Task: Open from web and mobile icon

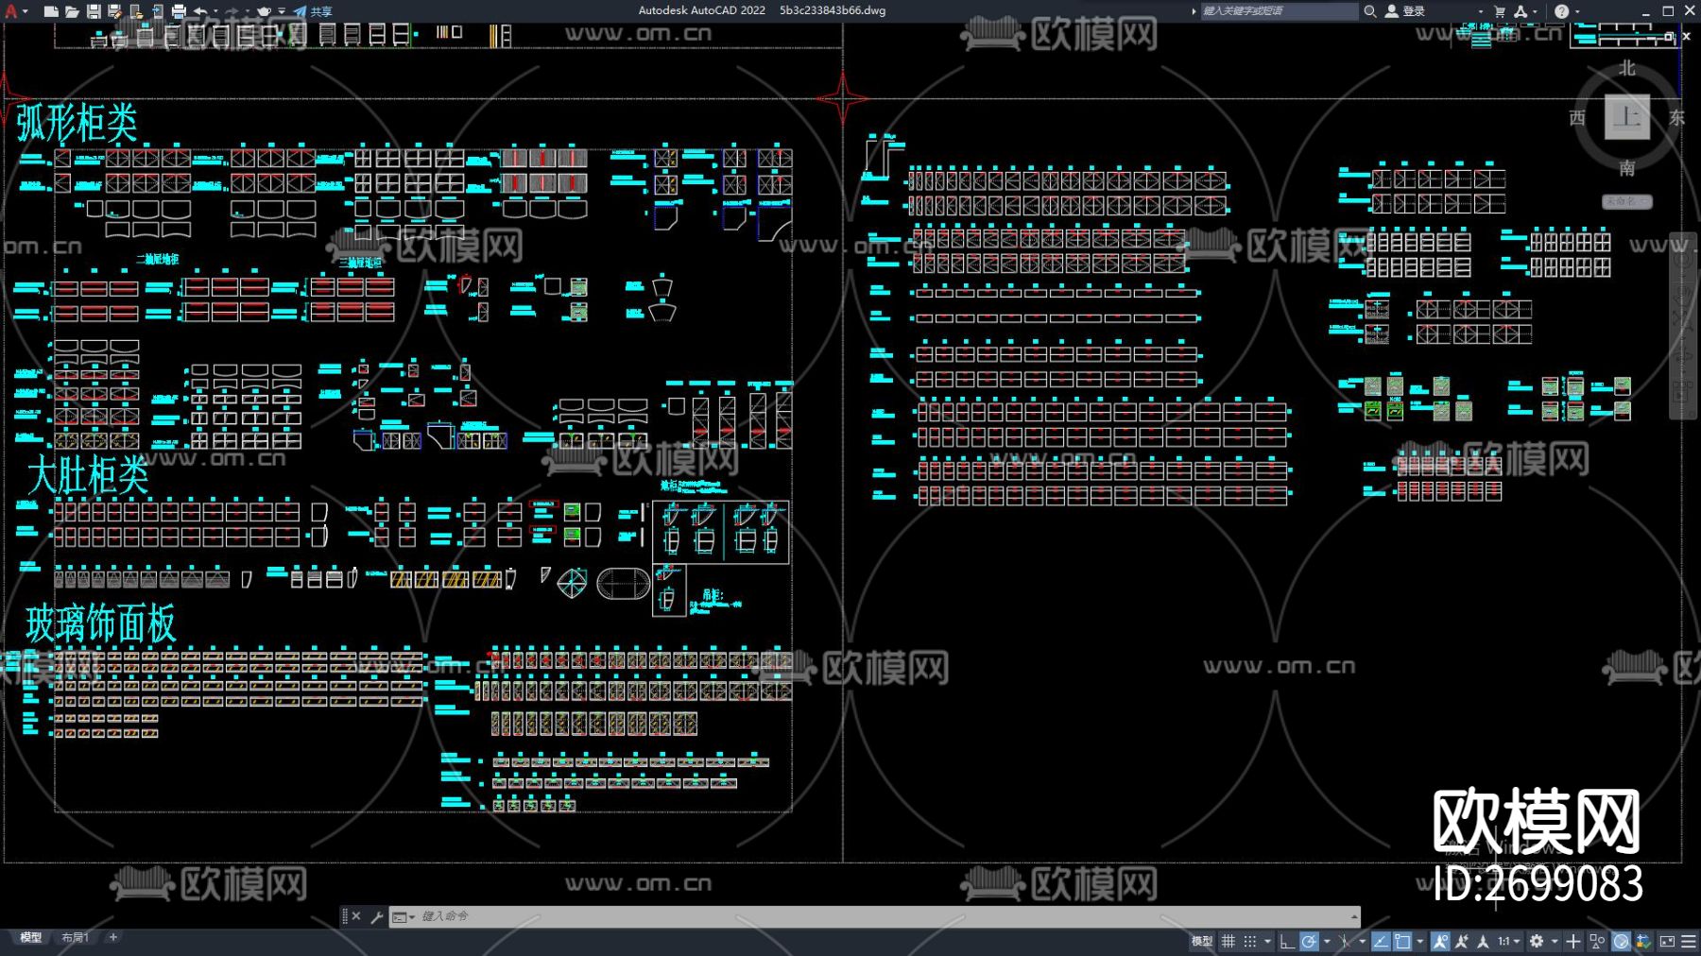Action: coord(136,11)
